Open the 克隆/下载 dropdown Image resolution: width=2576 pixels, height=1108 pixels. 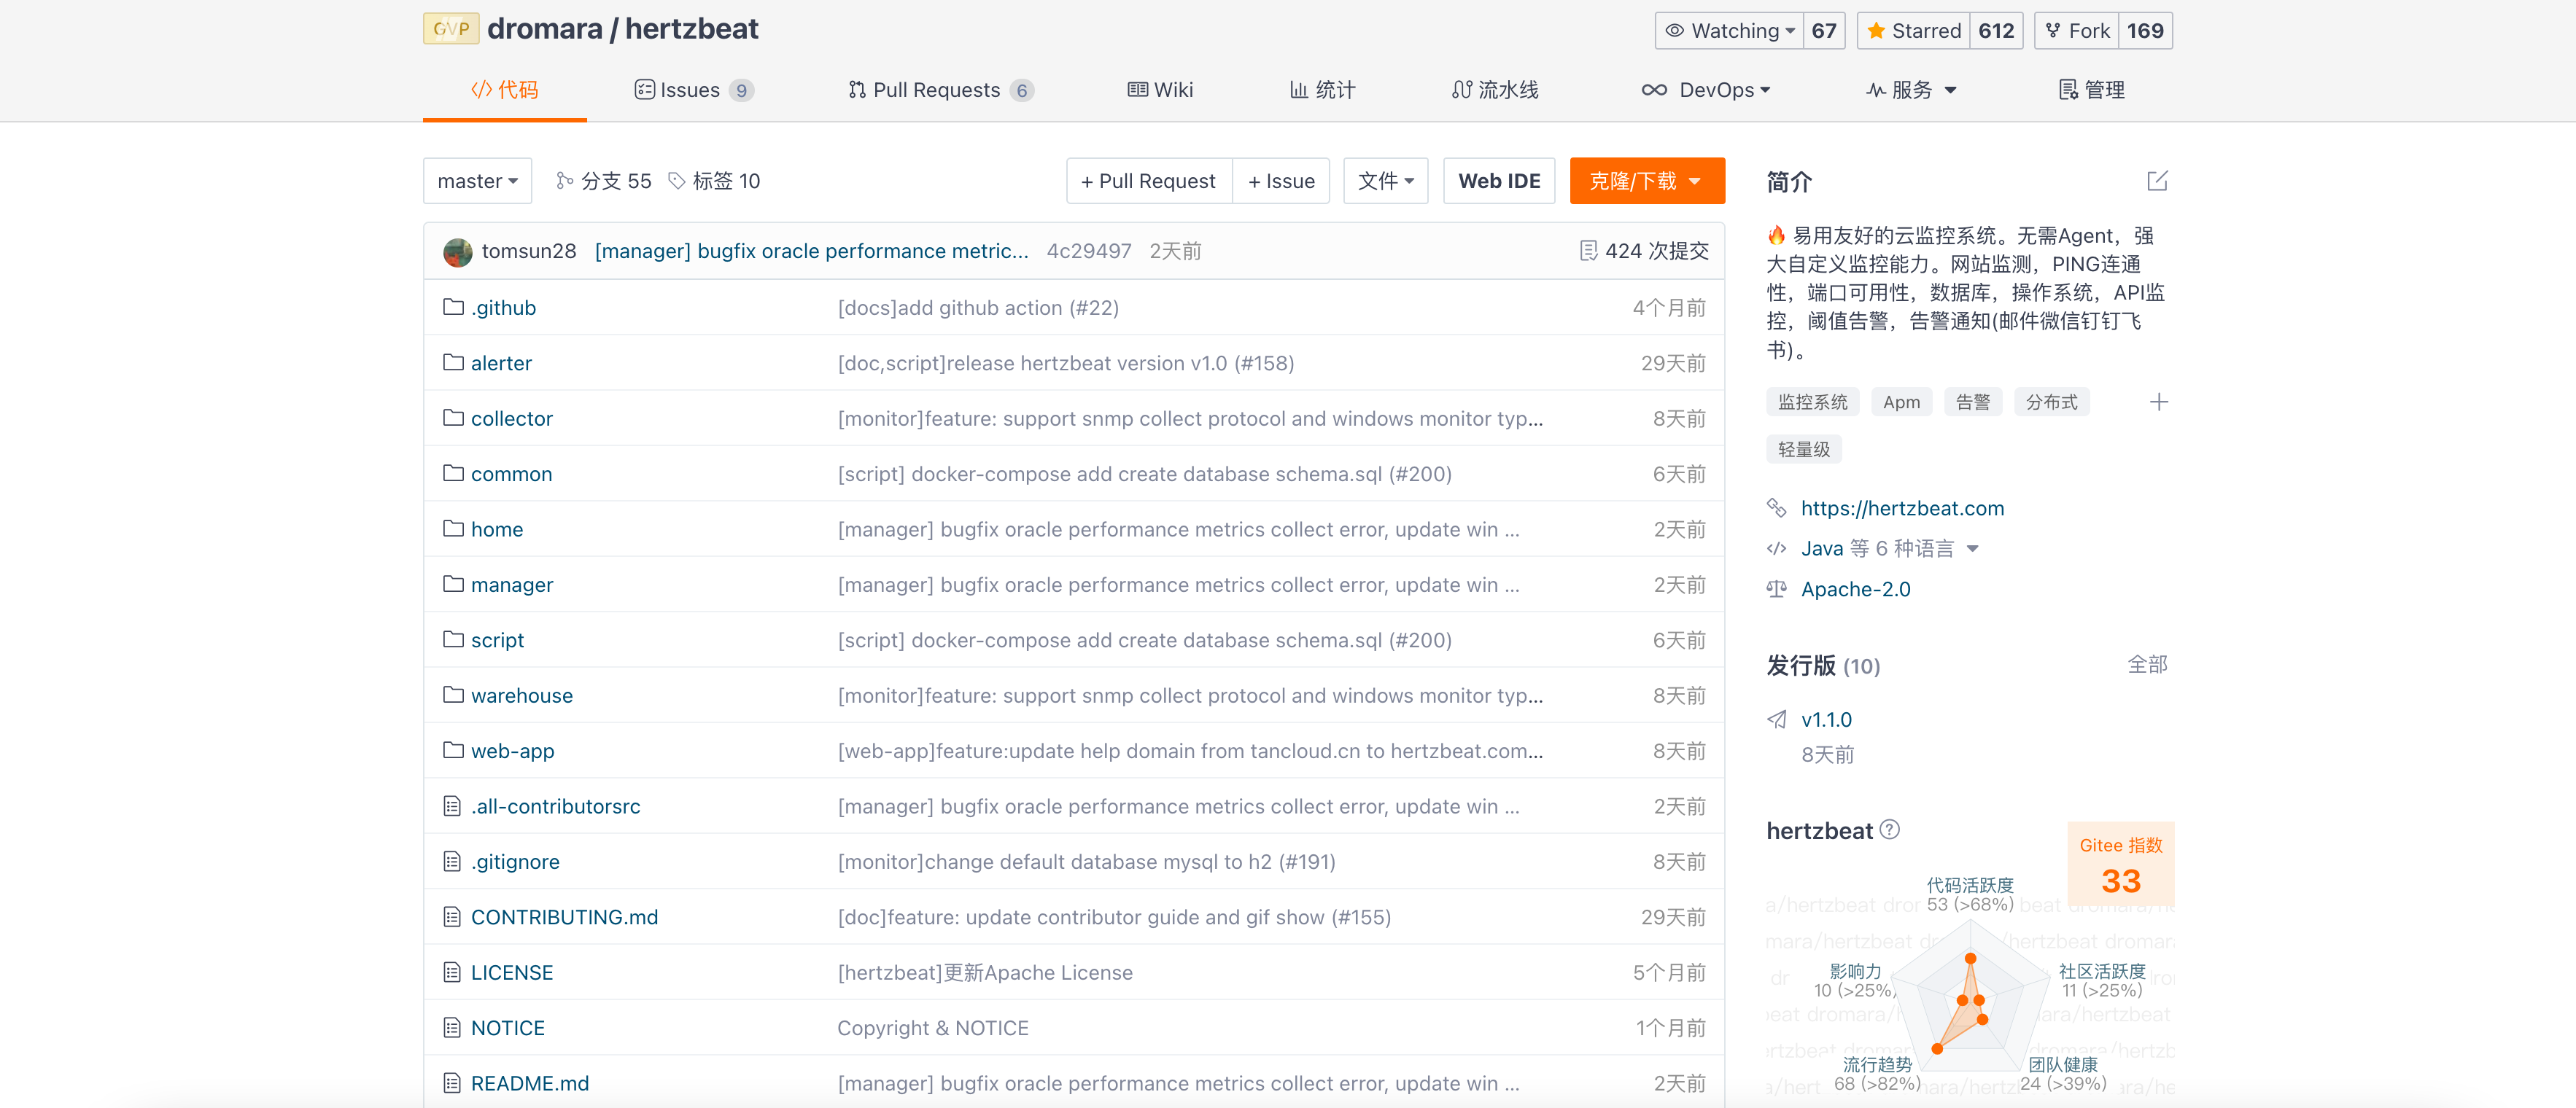pos(1646,181)
